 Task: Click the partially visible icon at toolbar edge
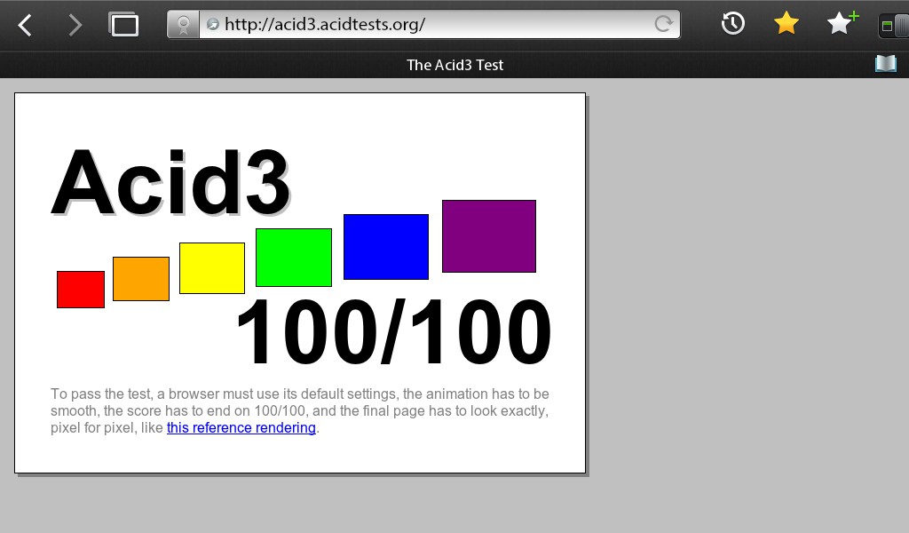point(893,26)
